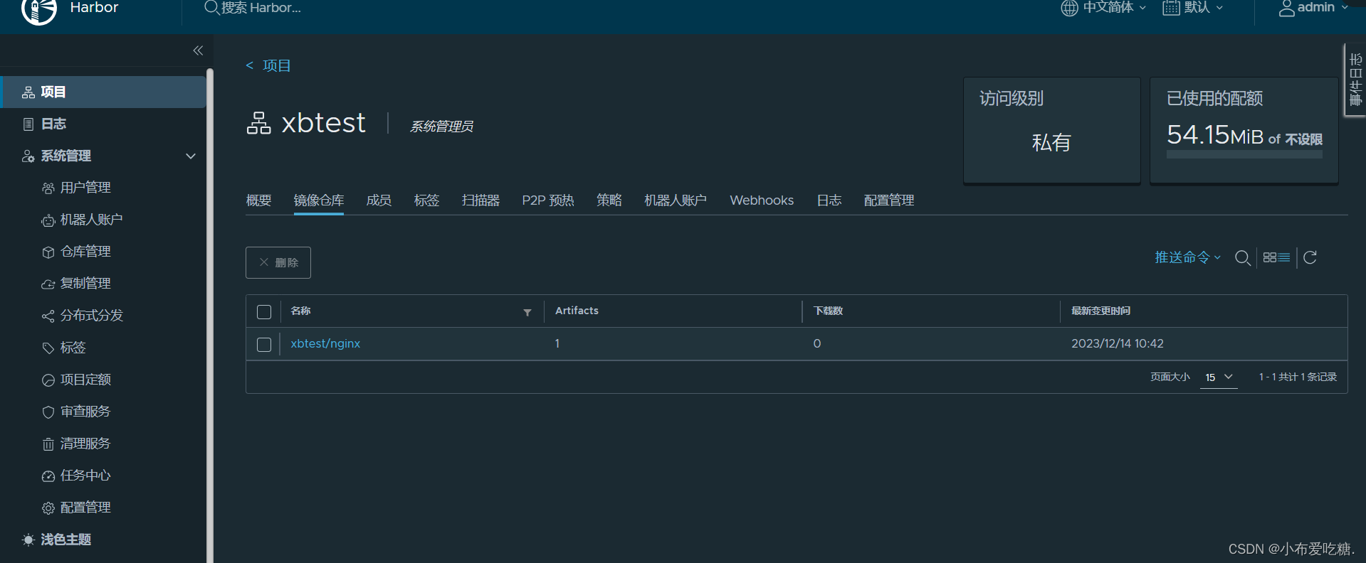Viewport: 1366px width, 563px height.
Task: Click the 2023/12/14 10:42 timestamp cell
Action: click(x=1118, y=343)
